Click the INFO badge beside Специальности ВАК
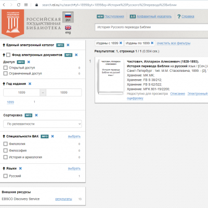208x208 pixels. 45,136
